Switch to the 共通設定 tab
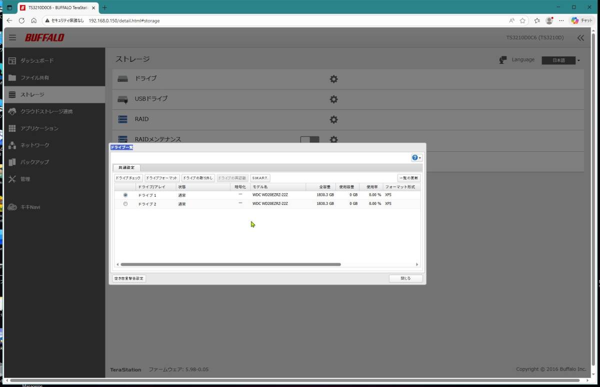The image size is (600, 387). pyautogui.click(x=126, y=168)
